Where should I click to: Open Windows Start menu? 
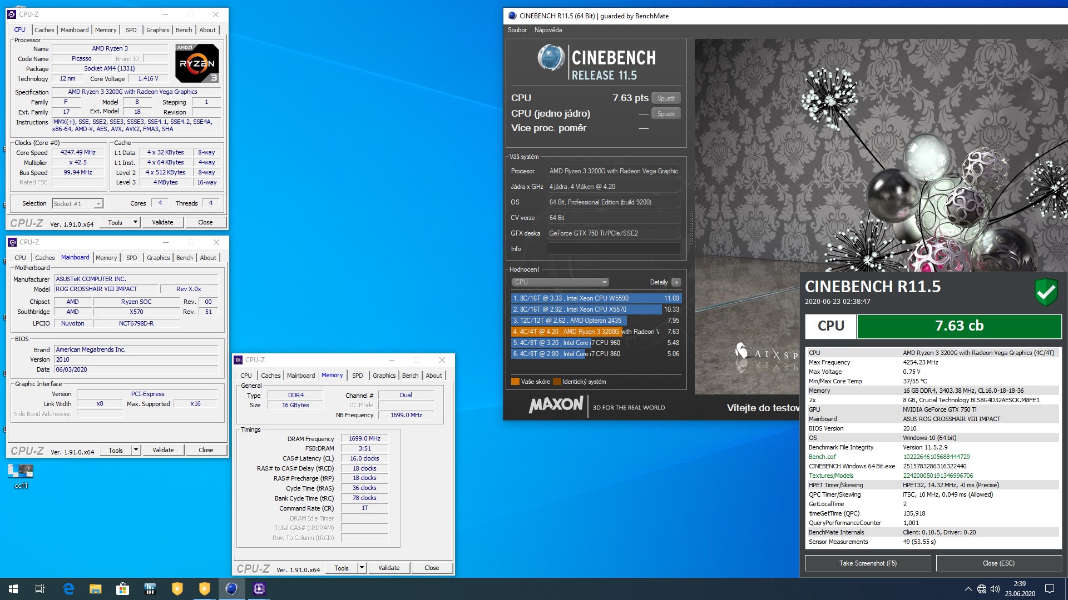[13, 589]
